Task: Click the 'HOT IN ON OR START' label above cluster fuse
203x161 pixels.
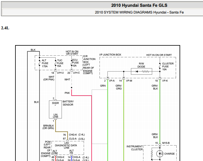Action: [x=159, y=55]
